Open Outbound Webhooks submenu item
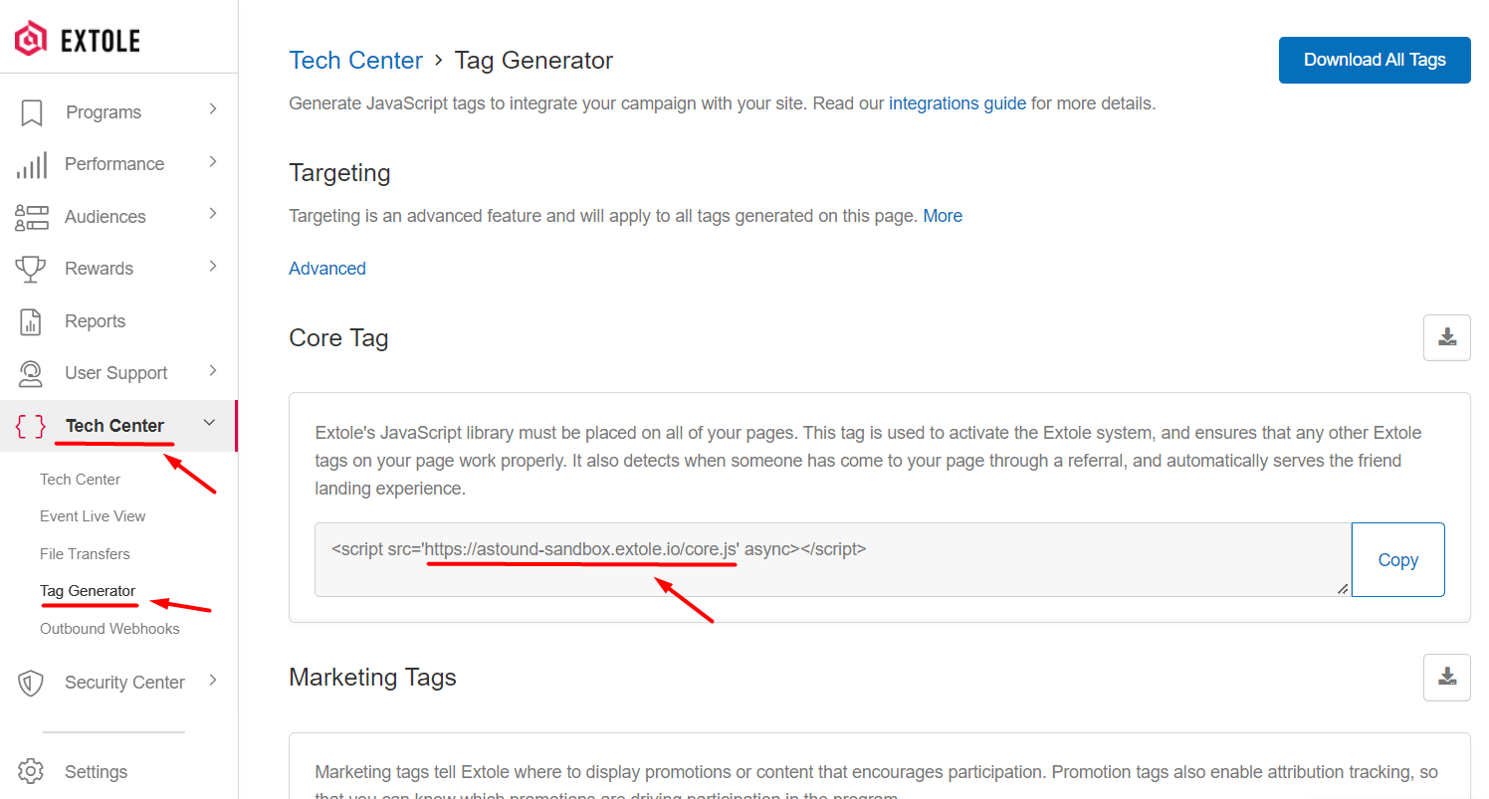1489x799 pixels. point(109,629)
